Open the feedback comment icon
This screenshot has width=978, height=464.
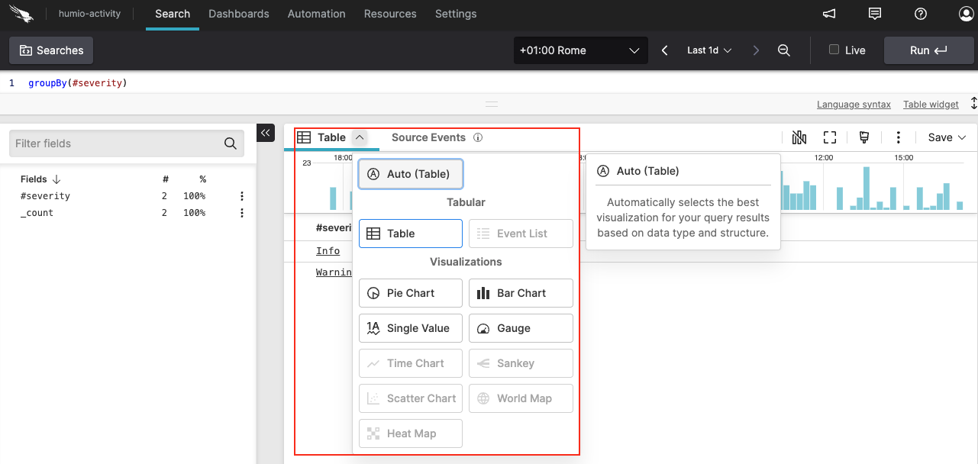point(875,14)
